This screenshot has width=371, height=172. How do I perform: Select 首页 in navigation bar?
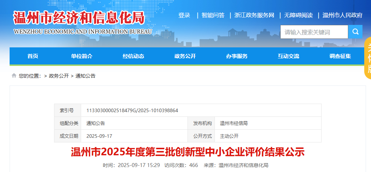[x=33, y=56]
